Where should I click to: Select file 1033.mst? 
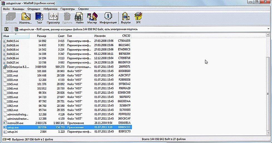coord(13,80)
